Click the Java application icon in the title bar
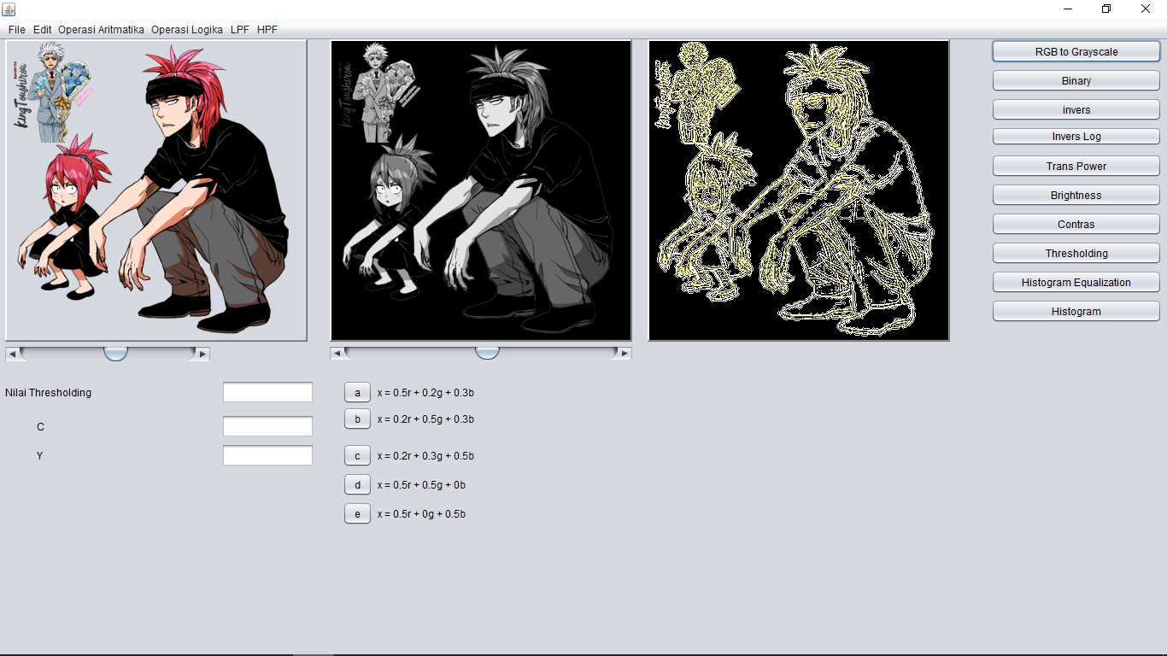 [9, 9]
